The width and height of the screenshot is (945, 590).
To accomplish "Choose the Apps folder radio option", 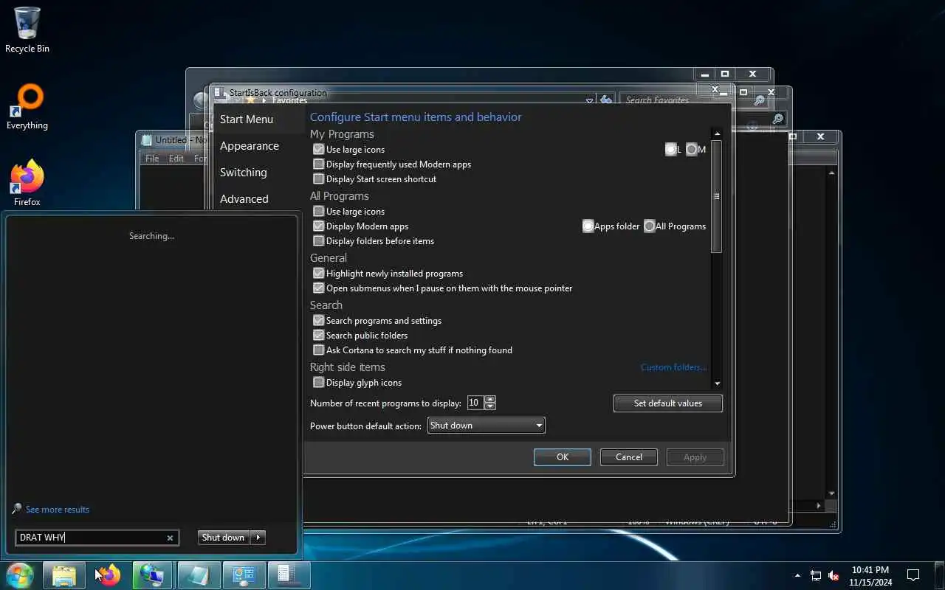I will point(588,226).
